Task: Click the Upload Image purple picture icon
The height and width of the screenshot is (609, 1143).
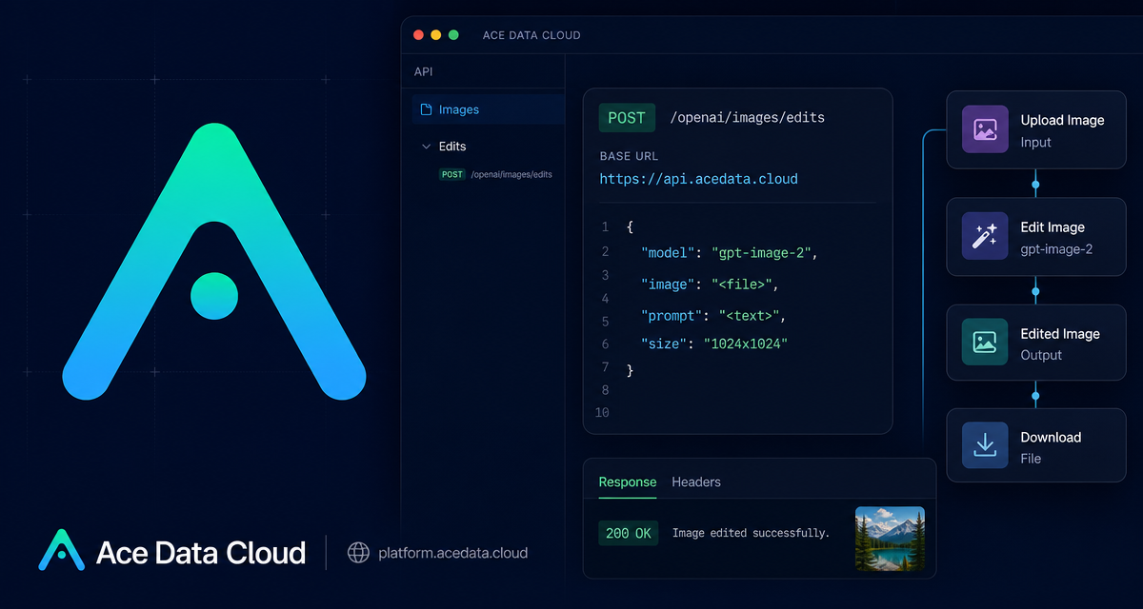Action: (x=985, y=129)
